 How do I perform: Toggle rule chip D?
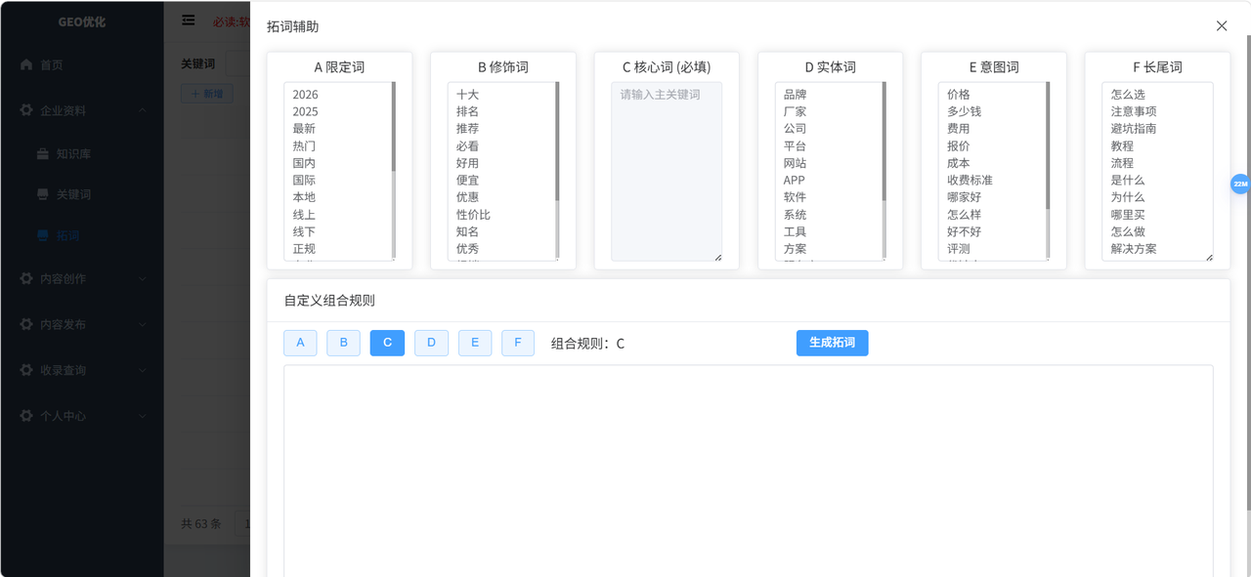click(x=431, y=343)
